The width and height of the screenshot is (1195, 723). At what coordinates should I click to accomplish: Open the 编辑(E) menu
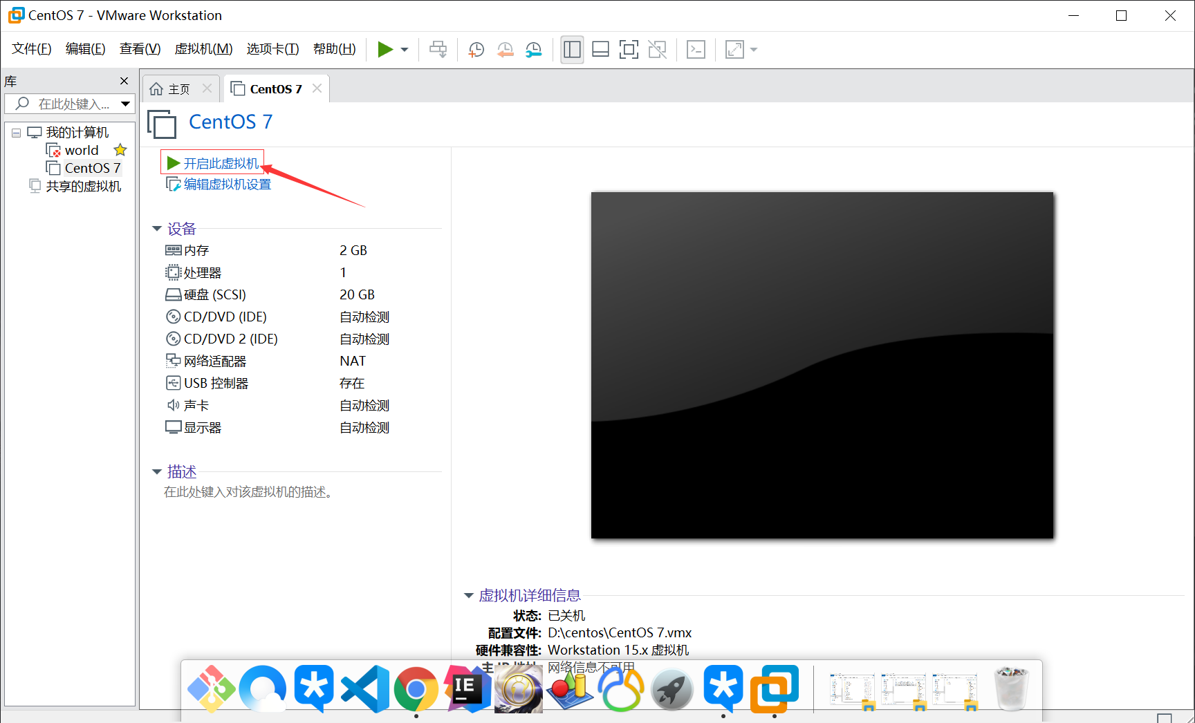click(86, 49)
